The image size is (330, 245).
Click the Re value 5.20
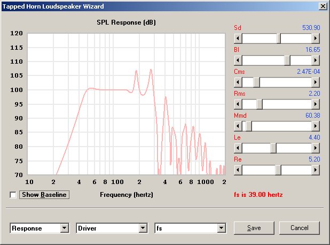click(315, 159)
